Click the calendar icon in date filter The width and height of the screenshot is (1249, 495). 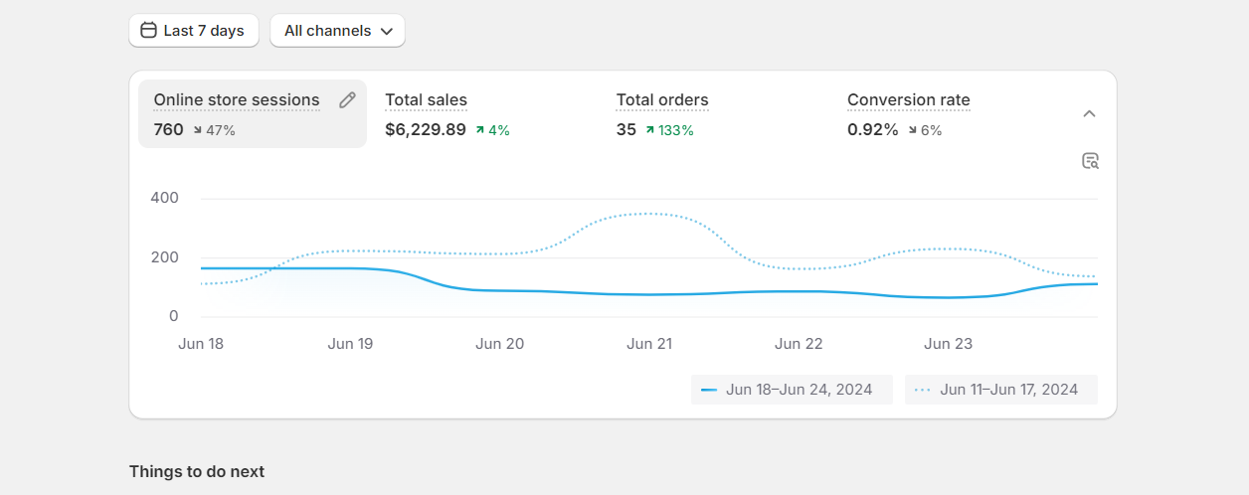(148, 30)
